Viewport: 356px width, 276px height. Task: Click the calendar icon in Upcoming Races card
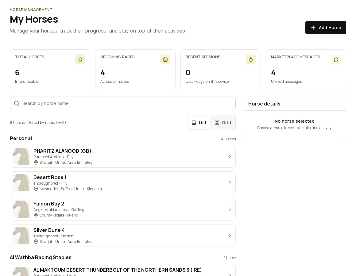coord(165,59)
